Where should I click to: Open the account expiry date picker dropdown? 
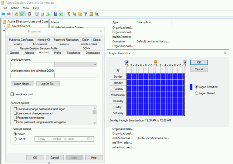tap(90, 139)
